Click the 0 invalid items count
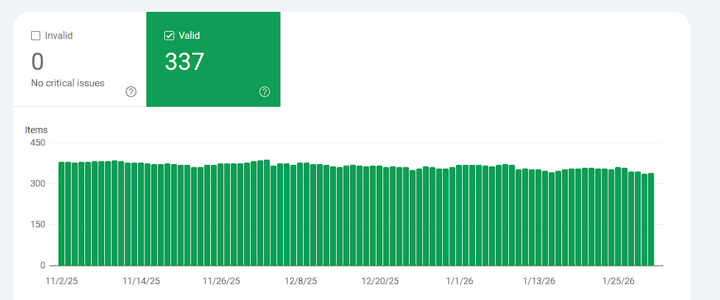This screenshot has height=300, width=720. point(37,61)
